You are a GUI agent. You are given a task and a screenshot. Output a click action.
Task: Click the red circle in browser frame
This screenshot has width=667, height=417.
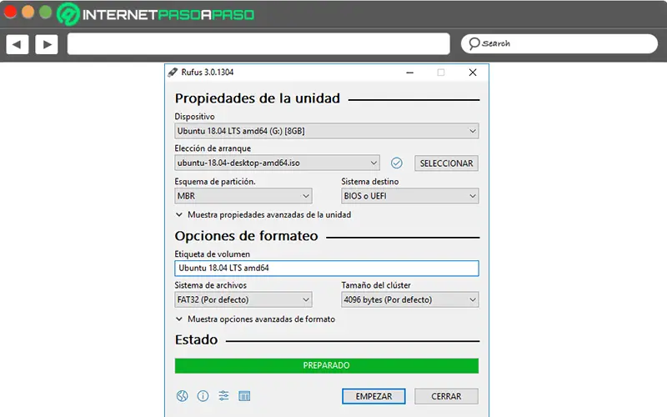pos(10,13)
